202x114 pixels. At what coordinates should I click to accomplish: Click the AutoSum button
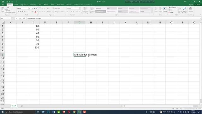coord(172,8)
